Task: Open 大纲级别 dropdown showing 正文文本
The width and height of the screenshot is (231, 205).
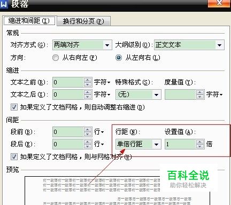Action: click(x=189, y=45)
